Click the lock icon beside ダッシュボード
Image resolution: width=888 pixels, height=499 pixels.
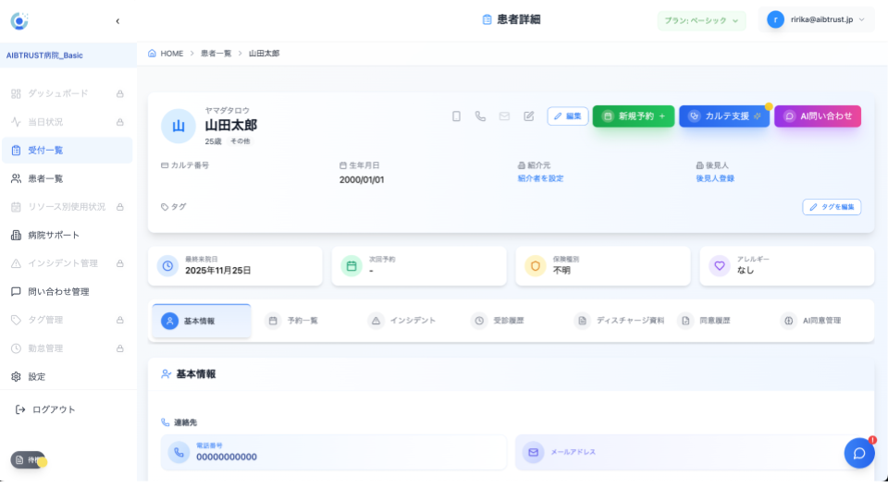120,93
